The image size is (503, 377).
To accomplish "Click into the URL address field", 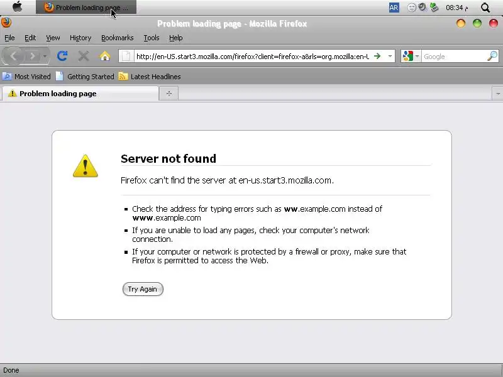I will coord(253,57).
